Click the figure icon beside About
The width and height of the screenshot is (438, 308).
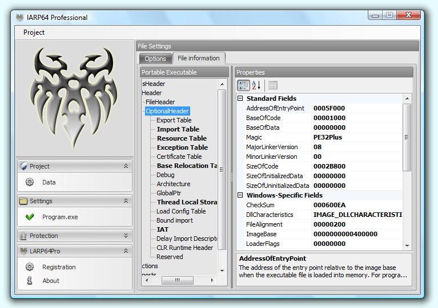[x=30, y=281]
